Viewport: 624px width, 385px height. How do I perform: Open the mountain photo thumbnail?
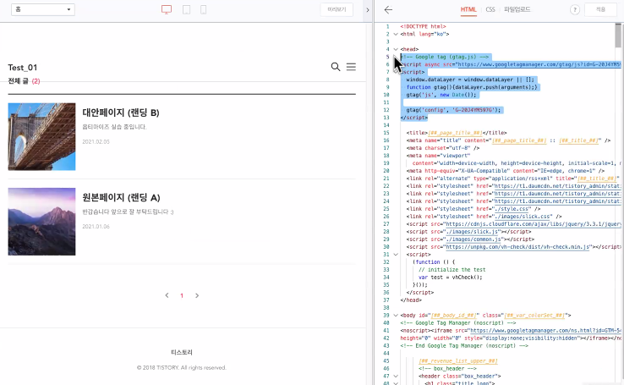pos(41,222)
